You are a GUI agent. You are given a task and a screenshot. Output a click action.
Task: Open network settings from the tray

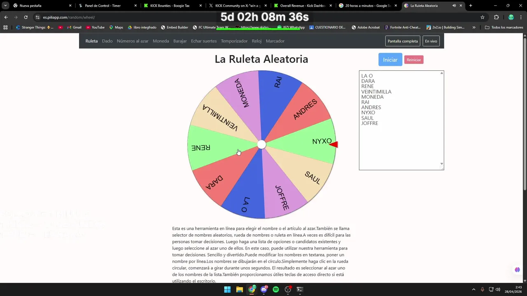click(491, 289)
